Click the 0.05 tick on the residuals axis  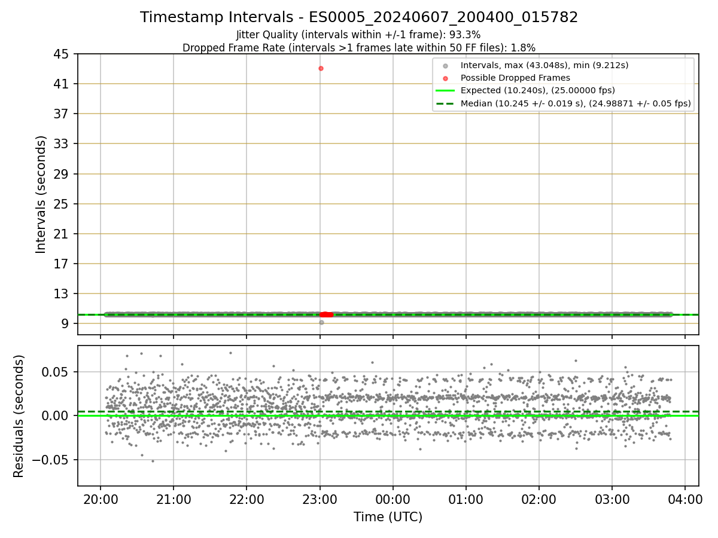pyautogui.click(x=56, y=372)
